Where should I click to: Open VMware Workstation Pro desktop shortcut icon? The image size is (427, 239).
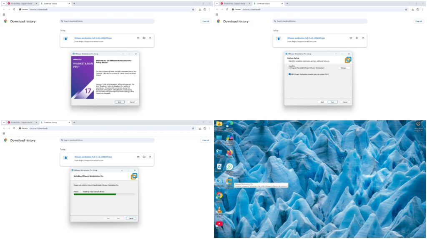[229, 182]
